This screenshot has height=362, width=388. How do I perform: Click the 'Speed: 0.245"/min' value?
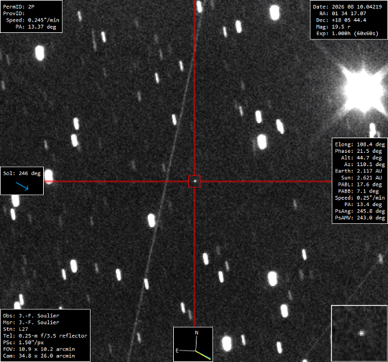click(x=33, y=20)
